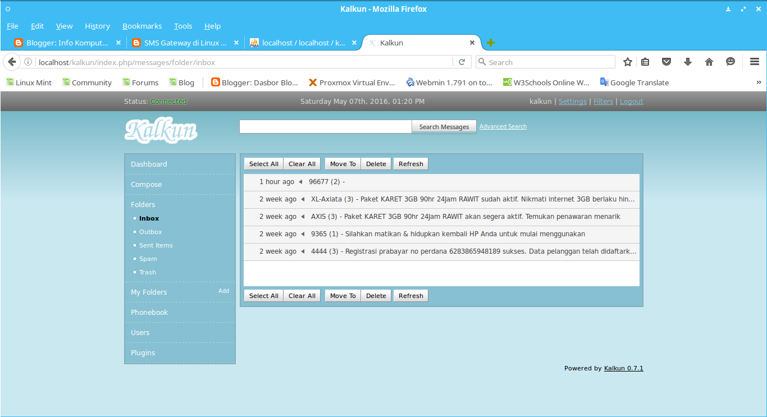
Task: Open the Firefox hamburger menu
Action: tap(755, 62)
